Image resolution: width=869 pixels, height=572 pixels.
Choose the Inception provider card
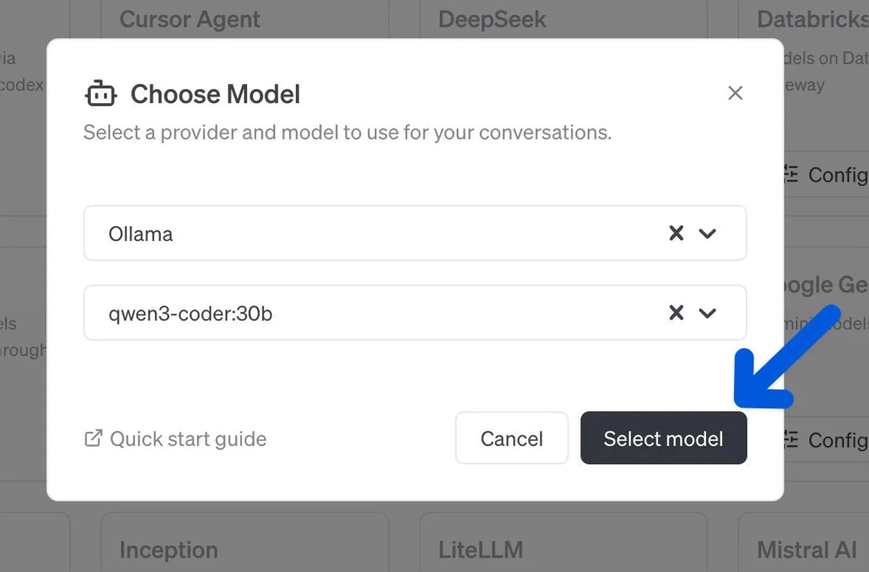168,550
